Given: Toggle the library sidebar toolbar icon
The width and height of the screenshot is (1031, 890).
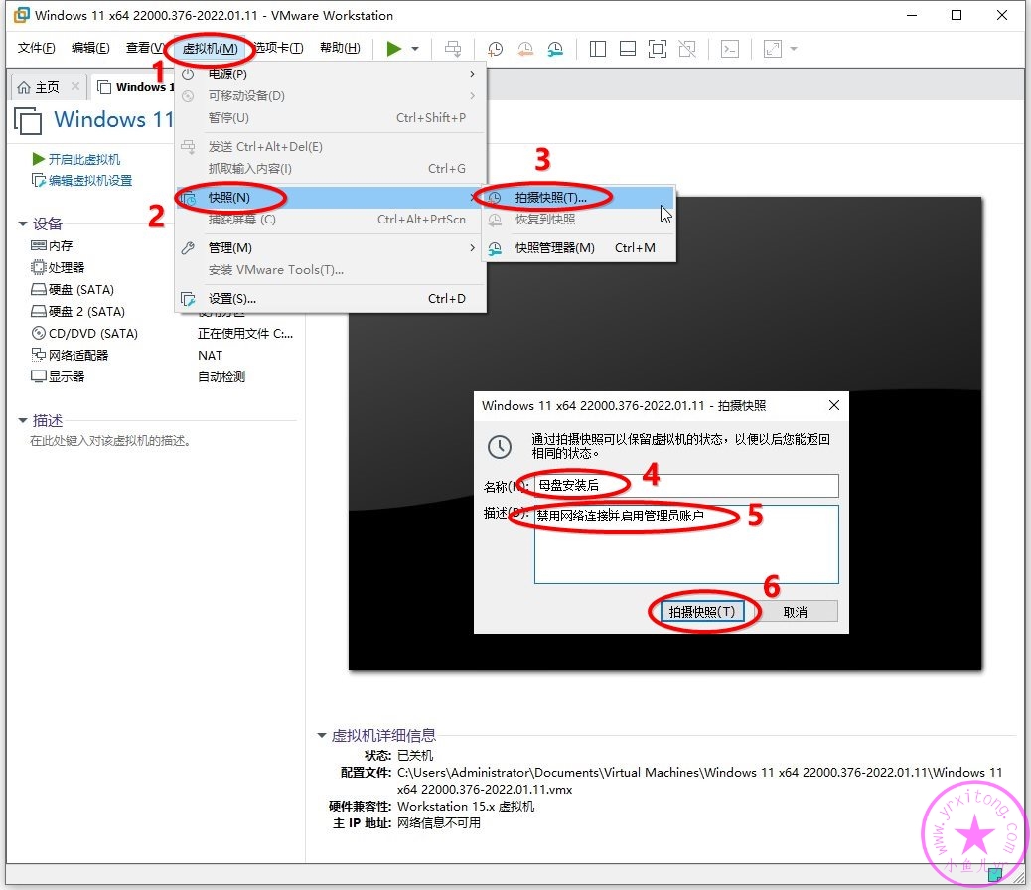Looking at the screenshot, I should pyautogui.click(x=598, y=49).
